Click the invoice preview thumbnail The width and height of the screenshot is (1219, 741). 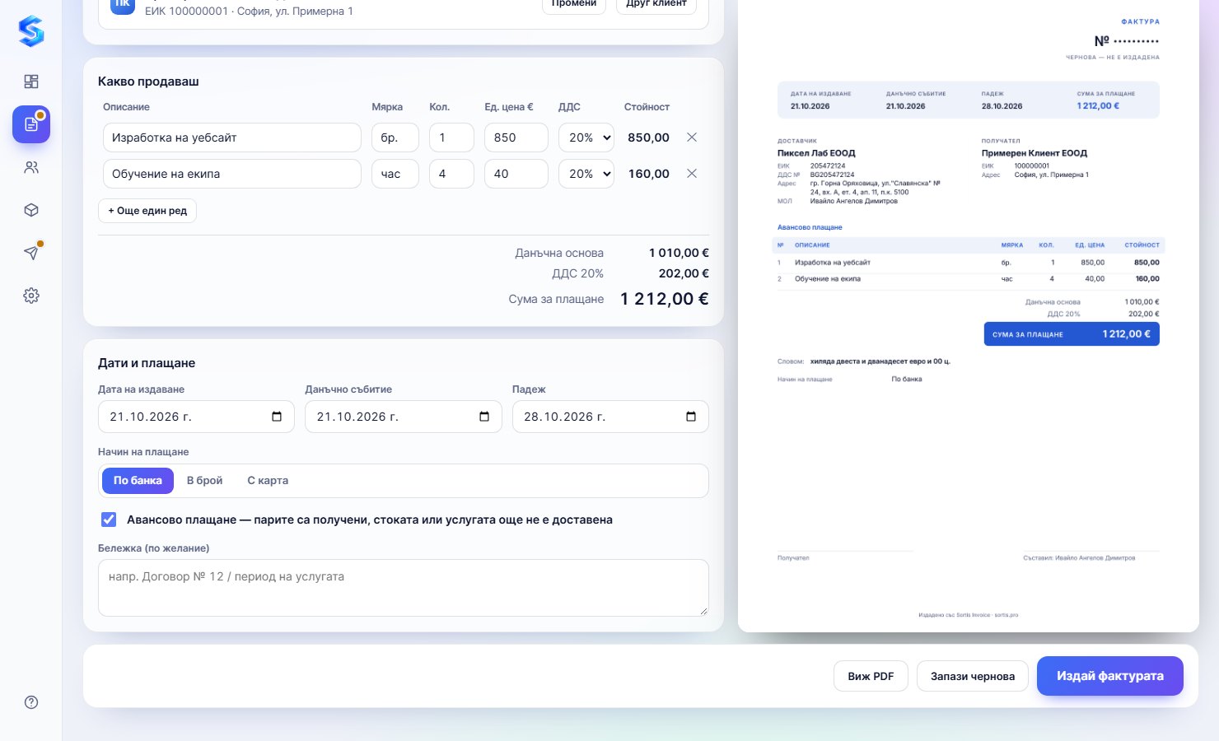coord(969,316)
